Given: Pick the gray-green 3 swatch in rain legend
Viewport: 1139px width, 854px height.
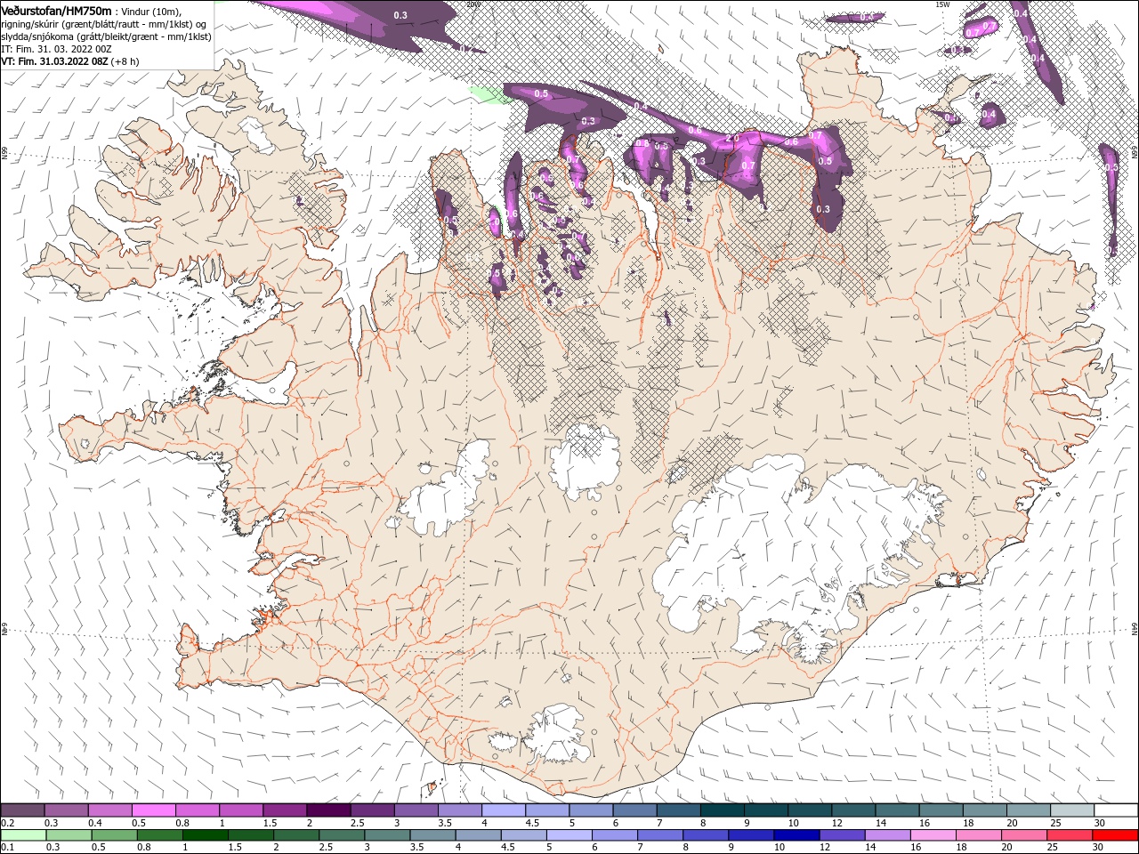Looking at the screenshot, I should [x=386, y=835].
